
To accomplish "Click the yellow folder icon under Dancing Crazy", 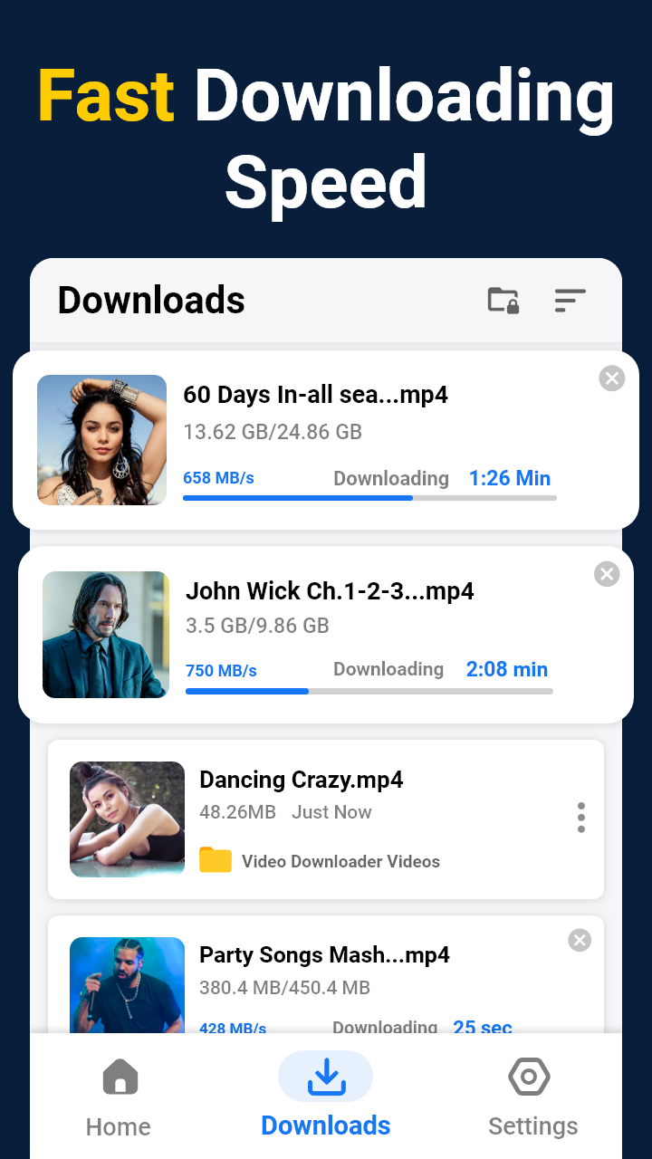I will (x=216, y=860).
